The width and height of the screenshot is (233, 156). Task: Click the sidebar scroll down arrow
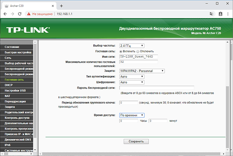pos(35,150)
